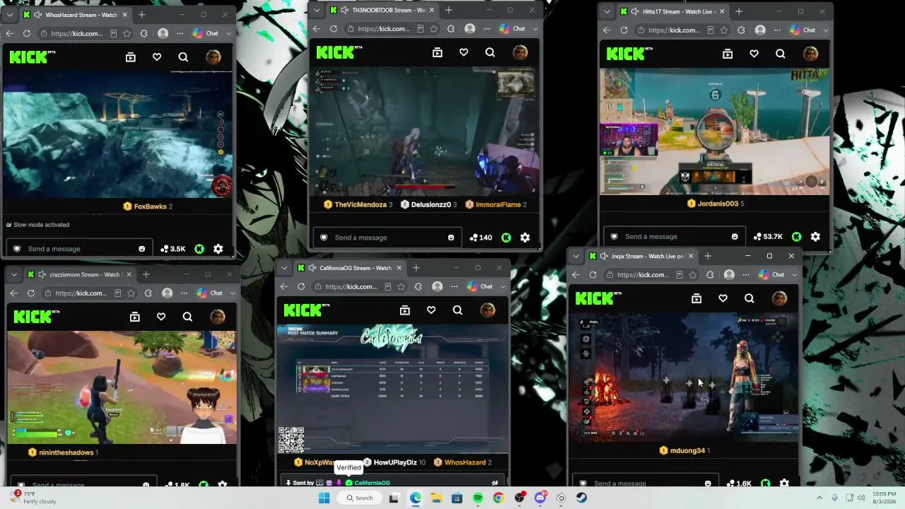
Task: Open Jordanis003 profile on gift leaderboard
Action: [718, 204]
